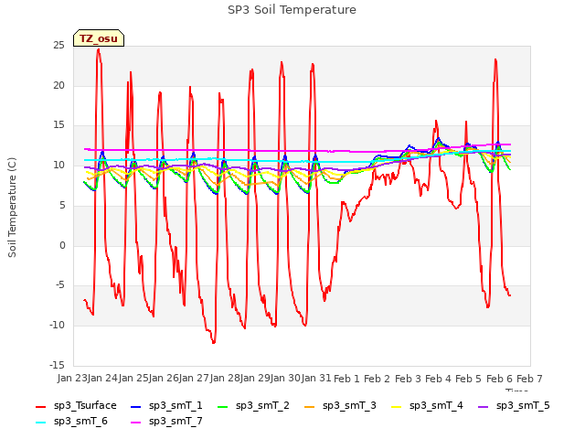Click the Jan 31 x-axis tick label
Image resolution: width=585 pixels, height=439 pixels.
316,379
